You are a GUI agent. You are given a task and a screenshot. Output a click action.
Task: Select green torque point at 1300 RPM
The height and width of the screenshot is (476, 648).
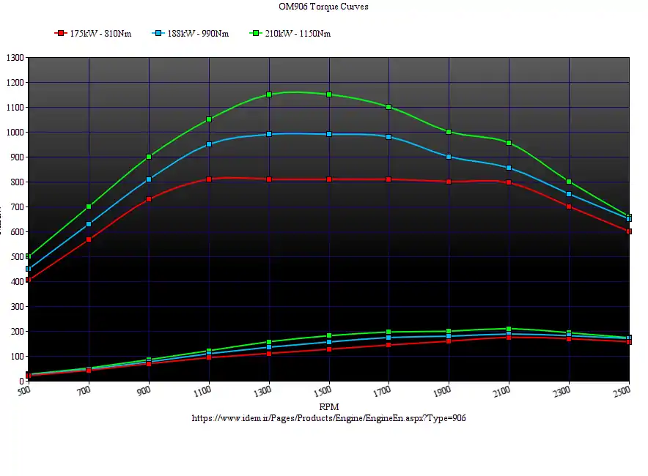(269, 94)
